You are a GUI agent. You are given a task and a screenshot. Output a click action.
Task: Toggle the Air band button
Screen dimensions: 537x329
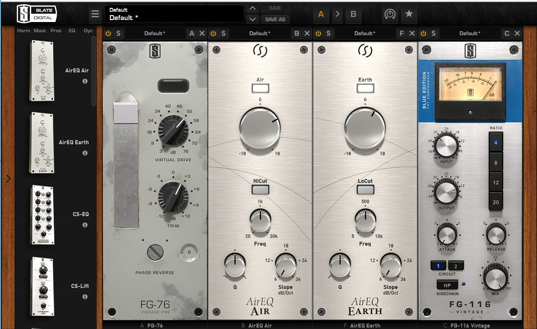point(260,88)
